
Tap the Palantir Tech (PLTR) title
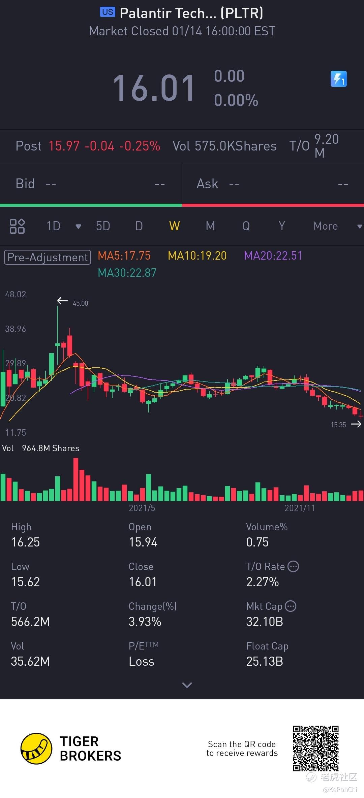coord(191,13)
